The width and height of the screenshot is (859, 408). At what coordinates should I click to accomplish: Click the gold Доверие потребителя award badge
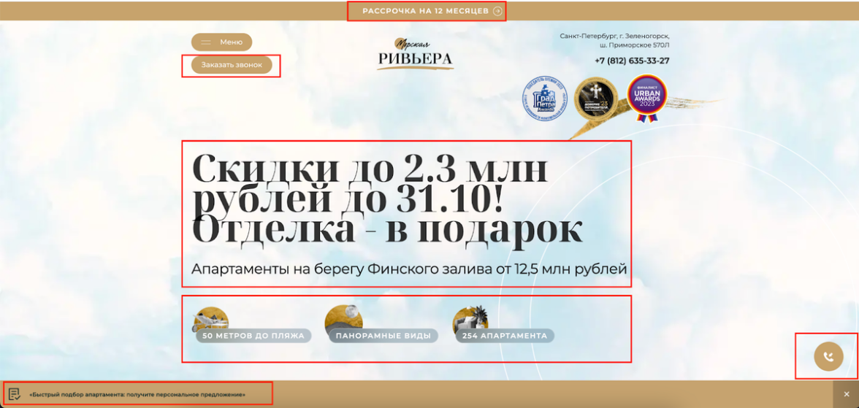595,99
